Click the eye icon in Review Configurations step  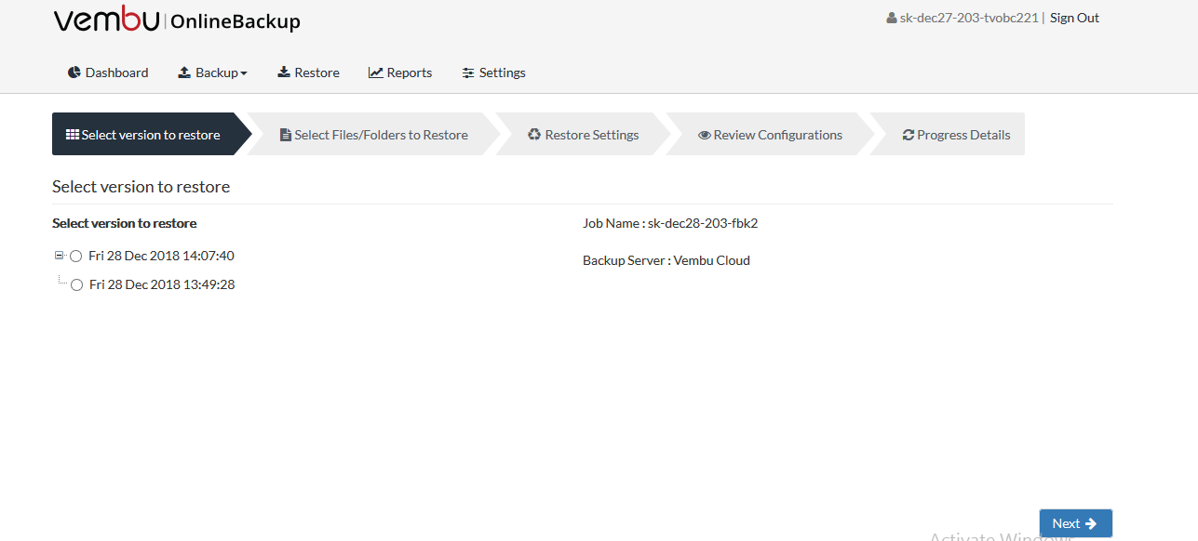pos(705,135)
